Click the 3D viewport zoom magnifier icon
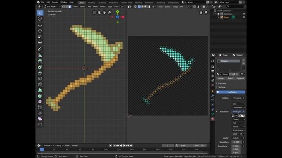The width and height of the screenshot is (282, 158). pyautogui.click(x=109, y=12)
